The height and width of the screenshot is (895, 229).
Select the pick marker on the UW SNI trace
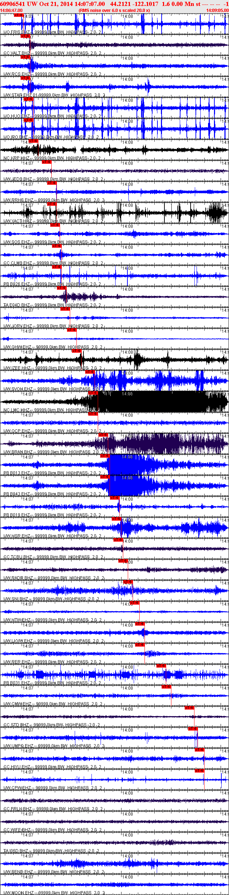pos(128,582)
